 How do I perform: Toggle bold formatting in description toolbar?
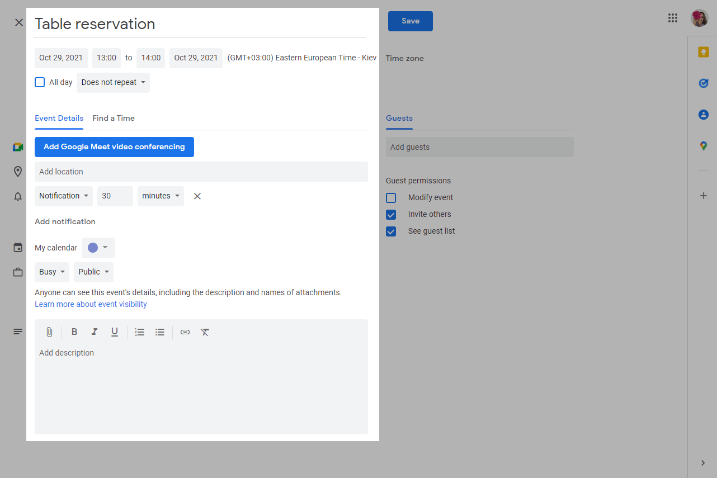(74, 332)
